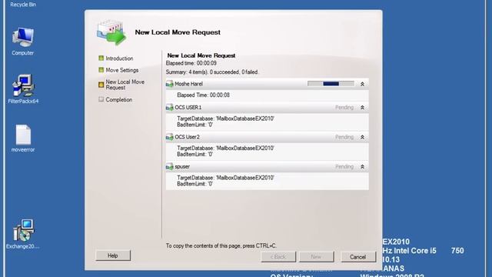Viewport: 492px width, 277px height.
Task: Click the New Local Move Request step indicator
Action: point(101,85)
